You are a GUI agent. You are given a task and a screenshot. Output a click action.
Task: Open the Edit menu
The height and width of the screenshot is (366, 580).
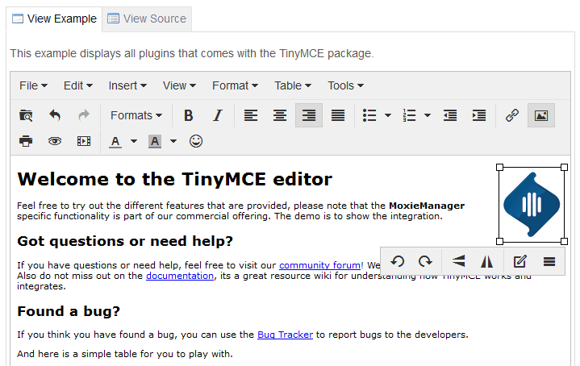click(x=78, y=85)
